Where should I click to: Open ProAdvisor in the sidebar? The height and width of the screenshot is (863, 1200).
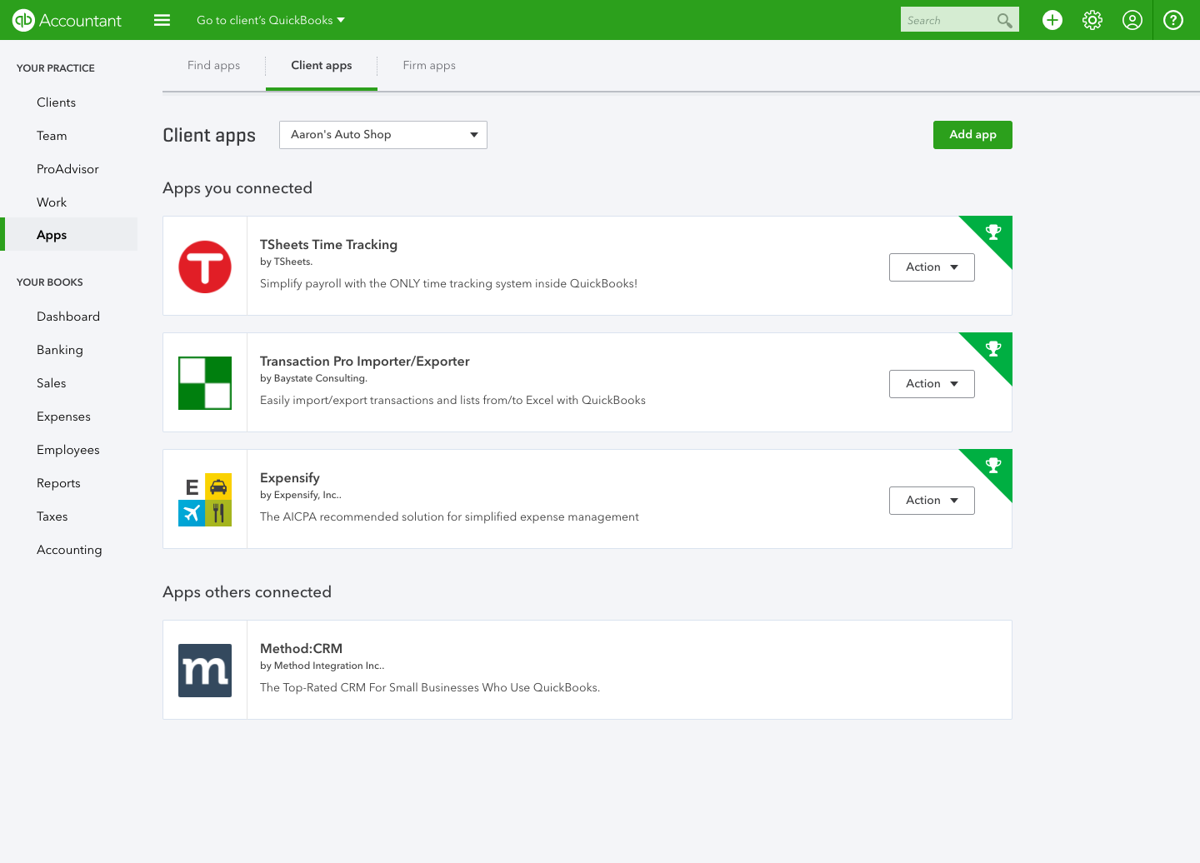tap(67, 169)
